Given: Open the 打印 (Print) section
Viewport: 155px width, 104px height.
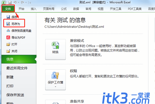Looking at the screenshot, I should [x=10, y=86].
